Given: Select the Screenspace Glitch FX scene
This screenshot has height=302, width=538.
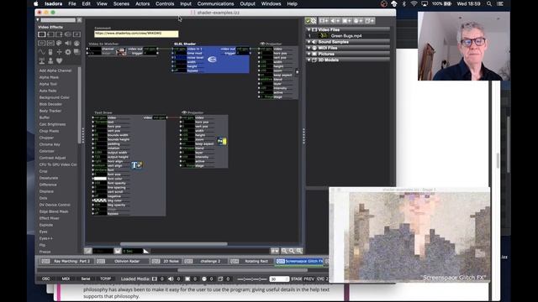Looking at the screenshot, I should pos(300,261).
